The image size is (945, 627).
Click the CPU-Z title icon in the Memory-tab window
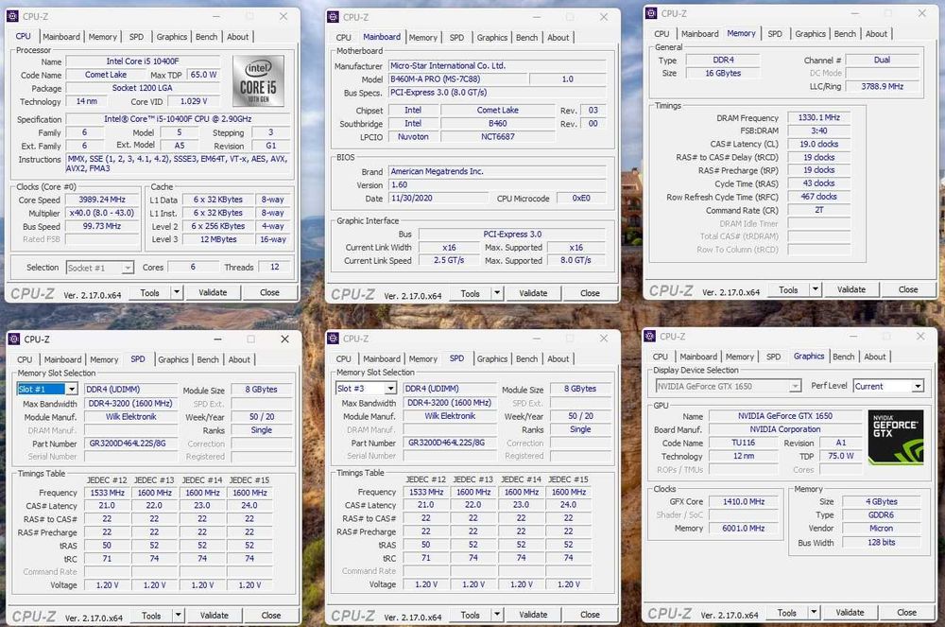pyautogui.click(x=651, y=13)
